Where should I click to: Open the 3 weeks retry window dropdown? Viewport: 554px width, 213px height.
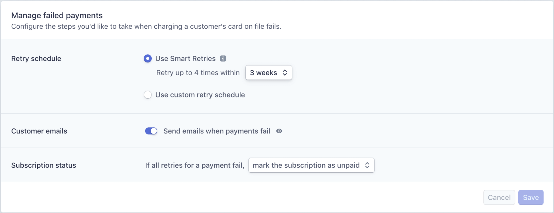tap(269, 73)
